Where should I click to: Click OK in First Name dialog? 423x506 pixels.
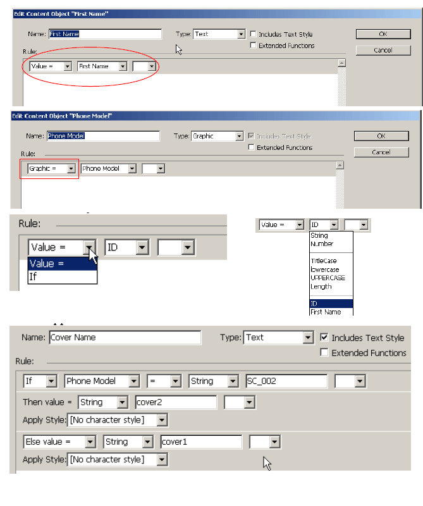(x=381, y=34)
